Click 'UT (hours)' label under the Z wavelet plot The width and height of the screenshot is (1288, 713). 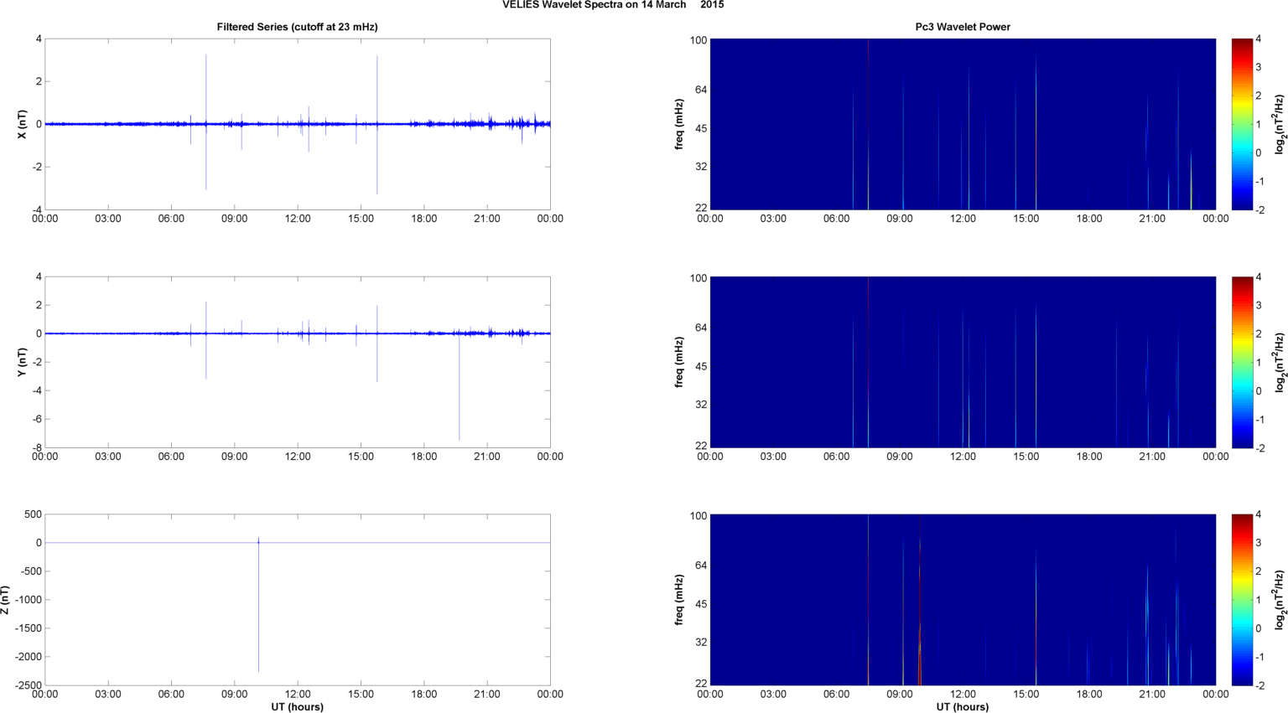coord(963,707)
